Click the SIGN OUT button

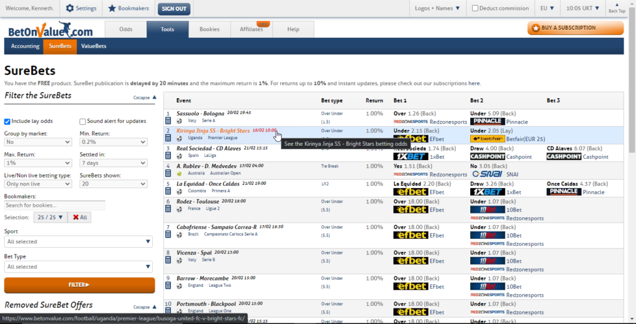174,9
